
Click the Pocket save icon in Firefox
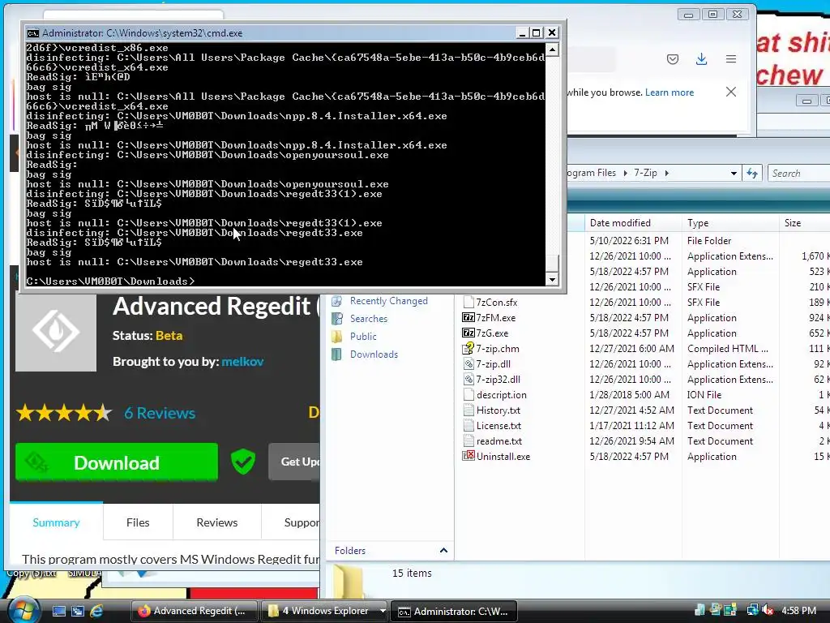[x=673, y=58]
